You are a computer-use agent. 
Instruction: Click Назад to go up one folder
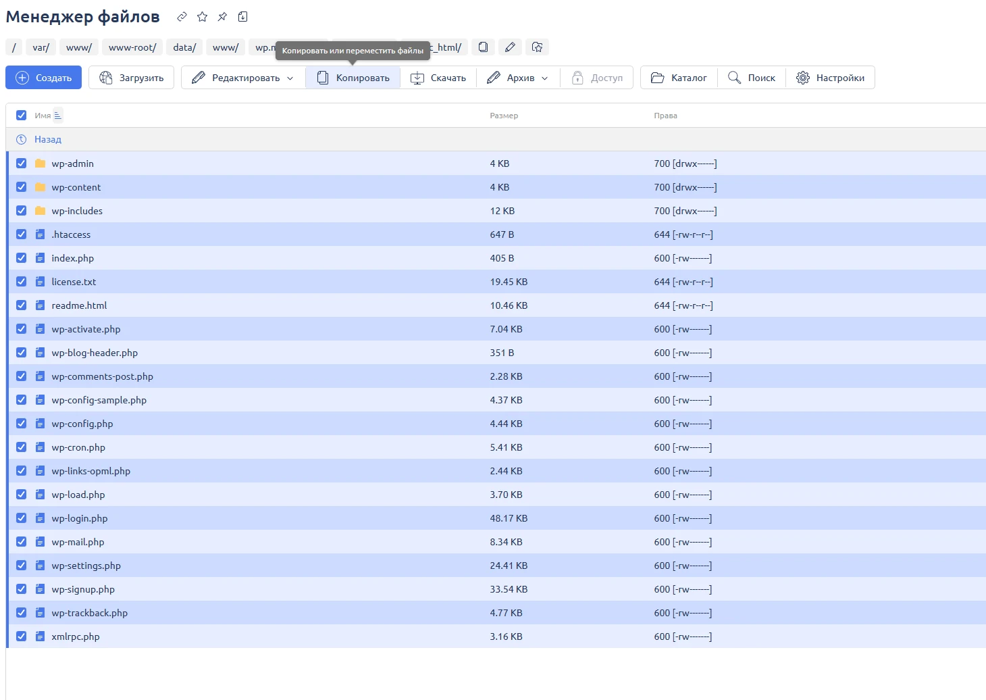(47, 139)
